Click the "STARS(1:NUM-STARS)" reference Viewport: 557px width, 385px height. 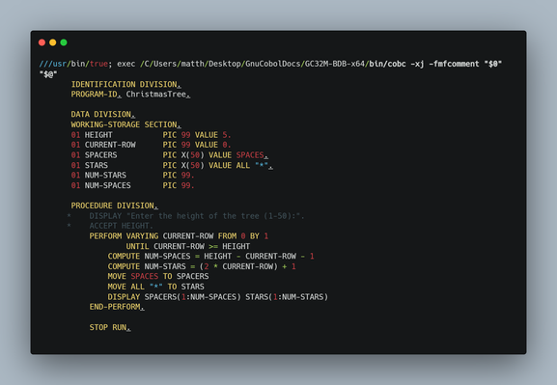[287, 297]
